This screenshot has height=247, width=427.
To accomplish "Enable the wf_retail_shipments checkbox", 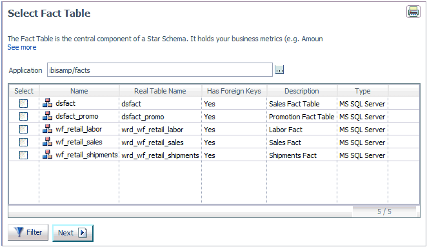I will (23, 155).
